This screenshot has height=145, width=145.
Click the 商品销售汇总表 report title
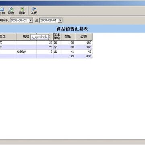point(72,29)
